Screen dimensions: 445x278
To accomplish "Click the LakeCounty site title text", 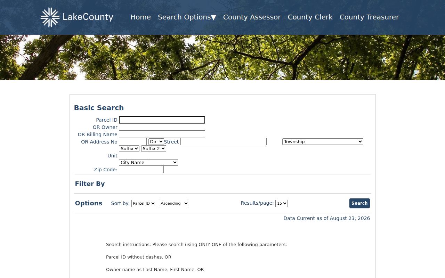I will point(88,17).
